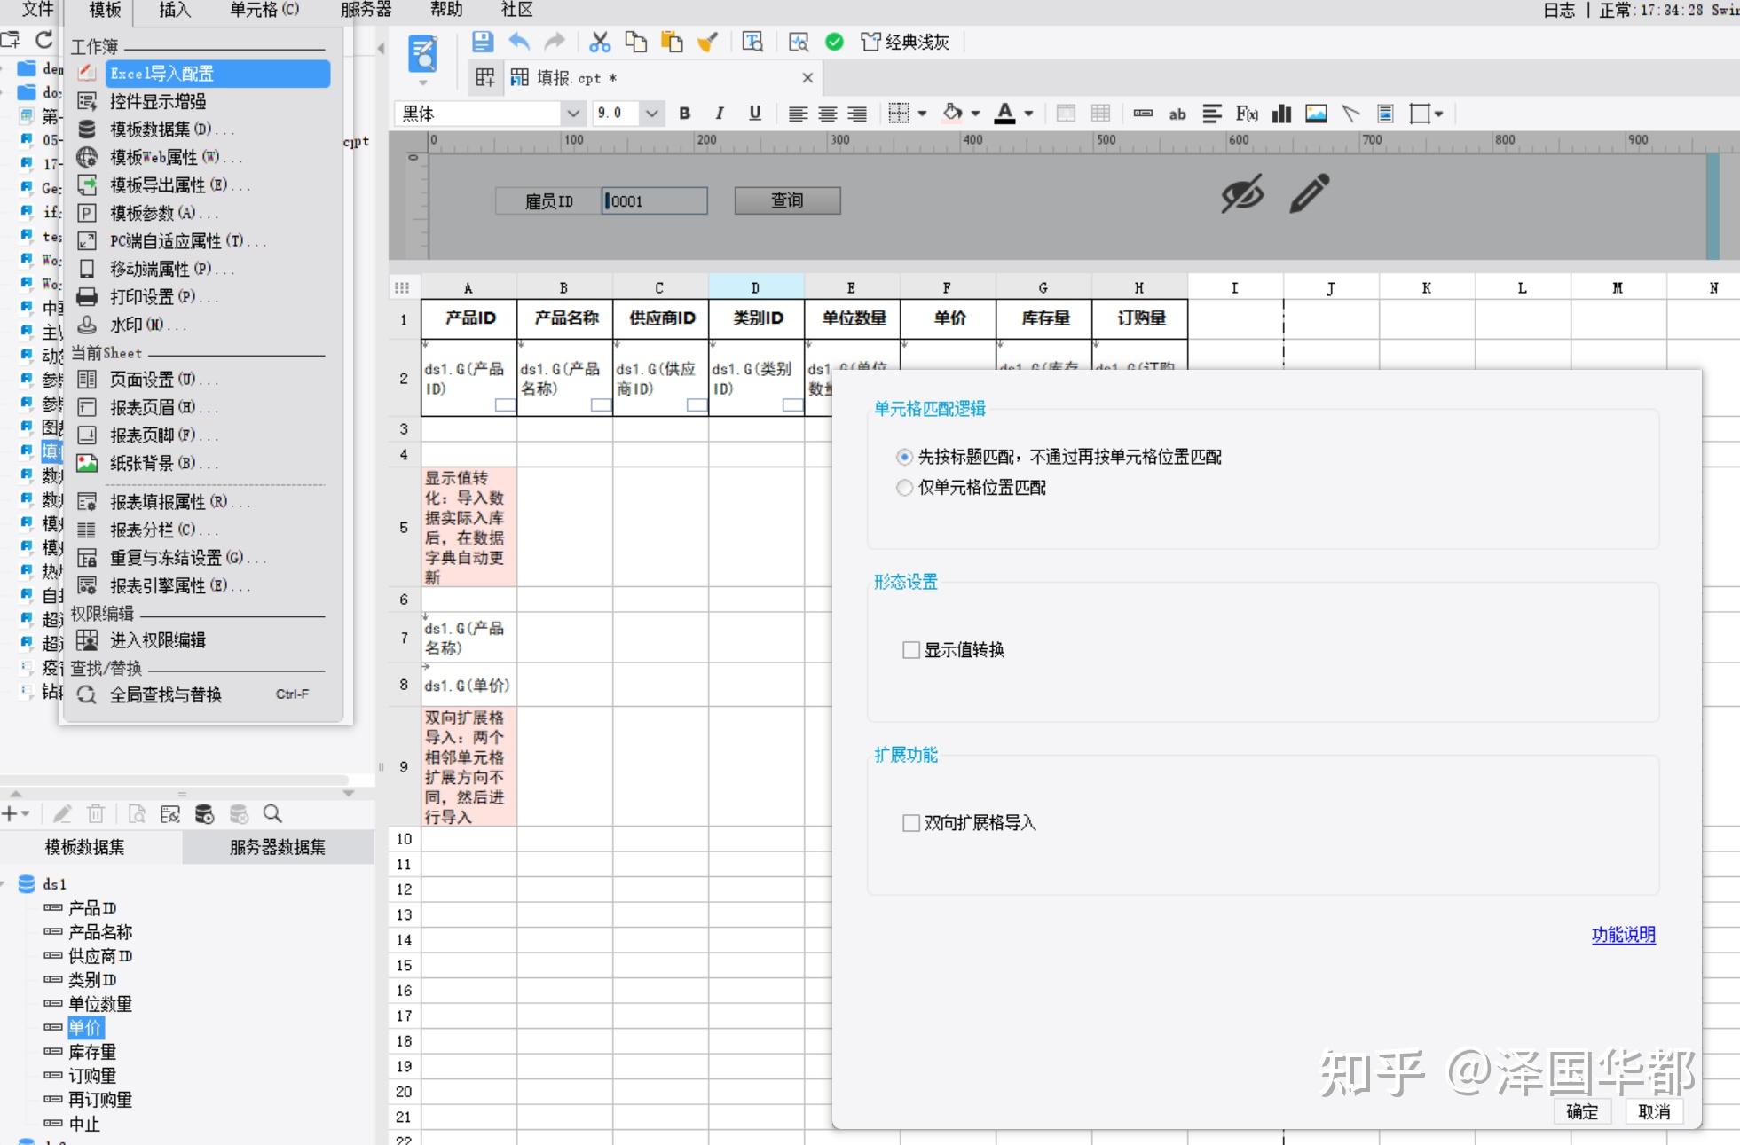The image size is (1740, 1145).
Task: Open font size dropdown 9.0
Action: click(x=651, y=114)
